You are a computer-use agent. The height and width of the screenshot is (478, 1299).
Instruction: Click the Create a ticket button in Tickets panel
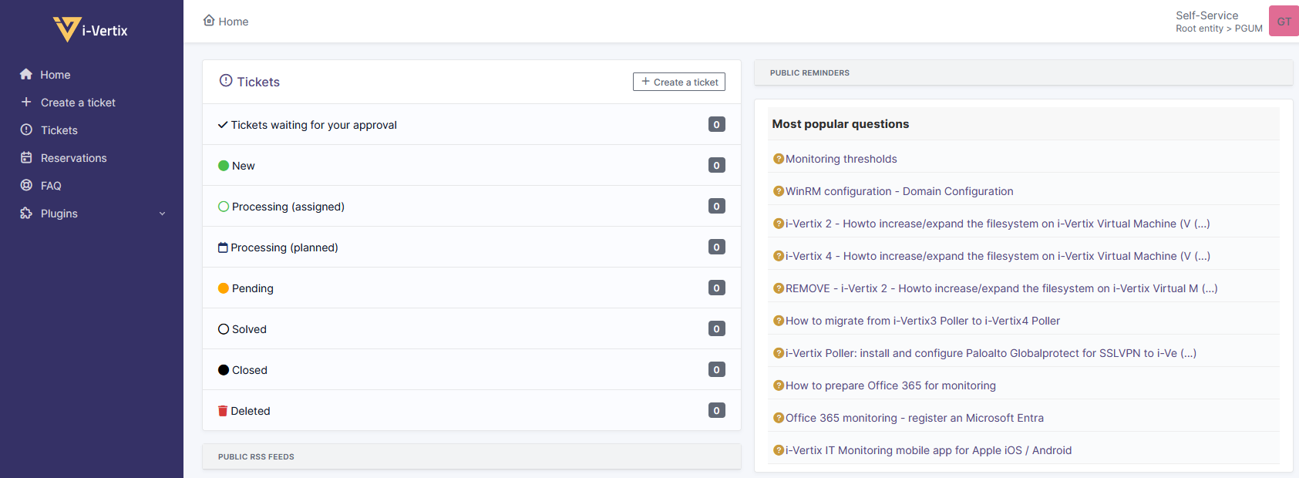[679, 82]
